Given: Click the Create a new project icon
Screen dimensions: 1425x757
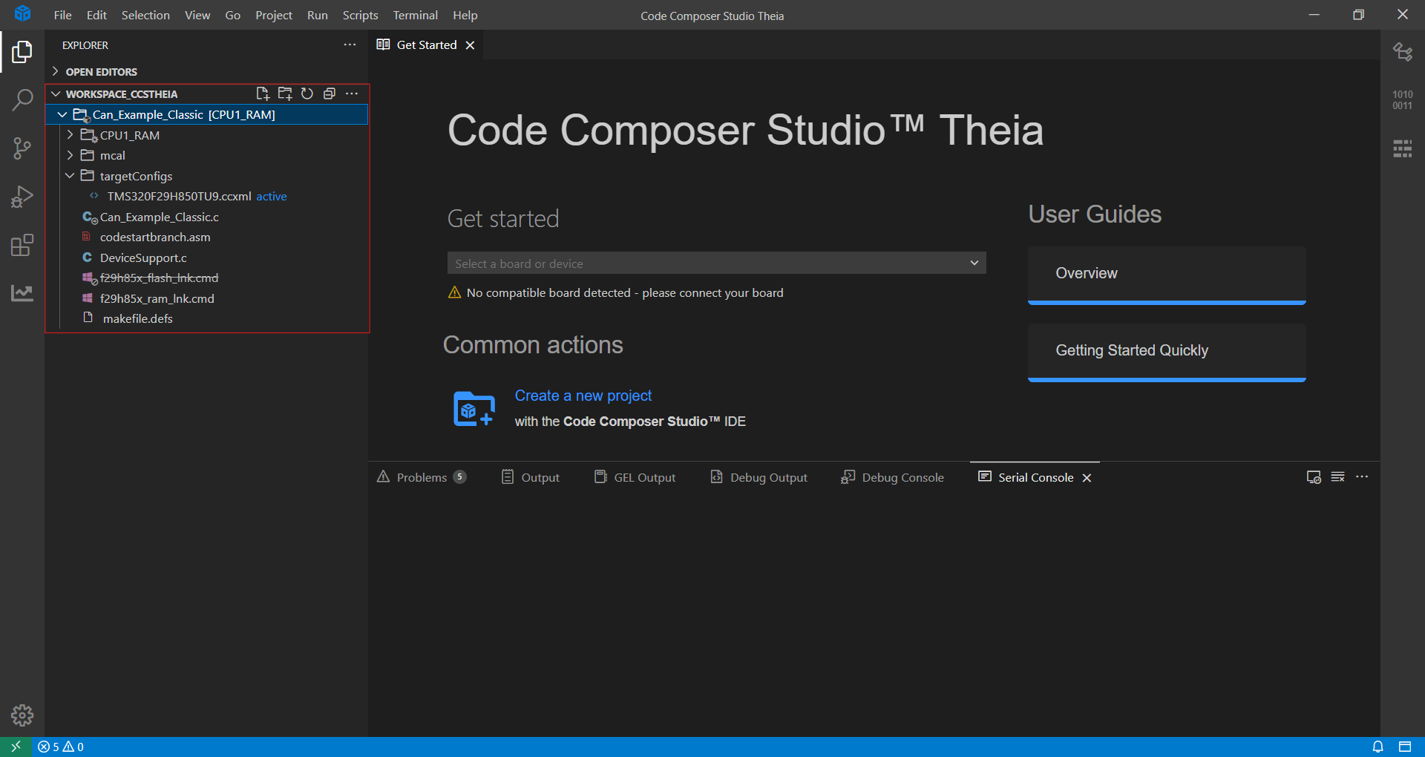Looking at the screenshot, I should pyautogui.click(x=474, y=409).
